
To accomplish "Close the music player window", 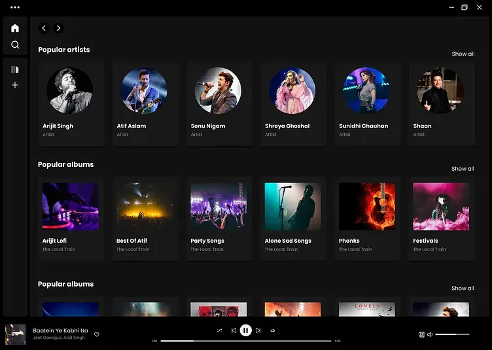I will [479, 7].
